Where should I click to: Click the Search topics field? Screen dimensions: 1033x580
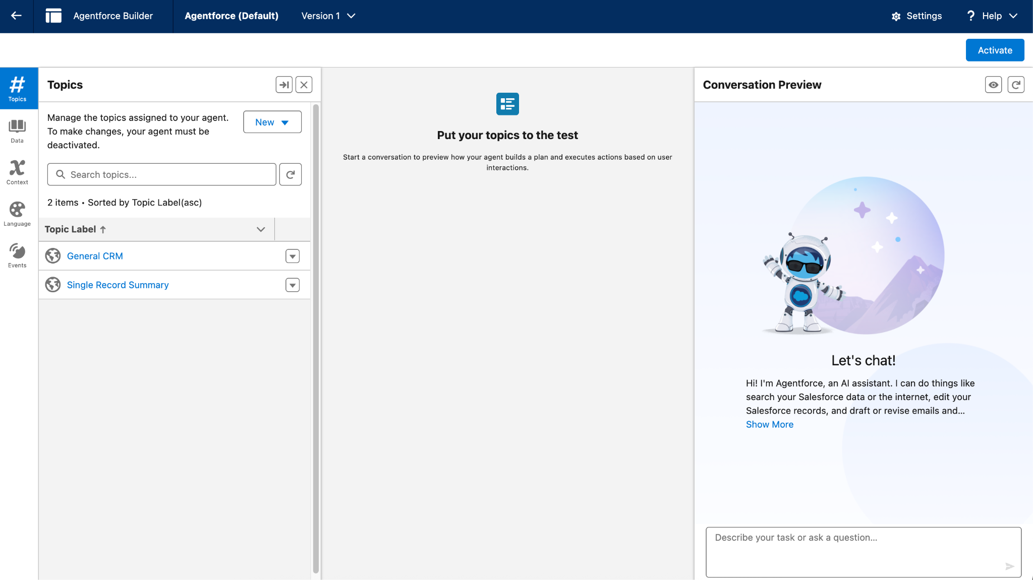(161, 174)
